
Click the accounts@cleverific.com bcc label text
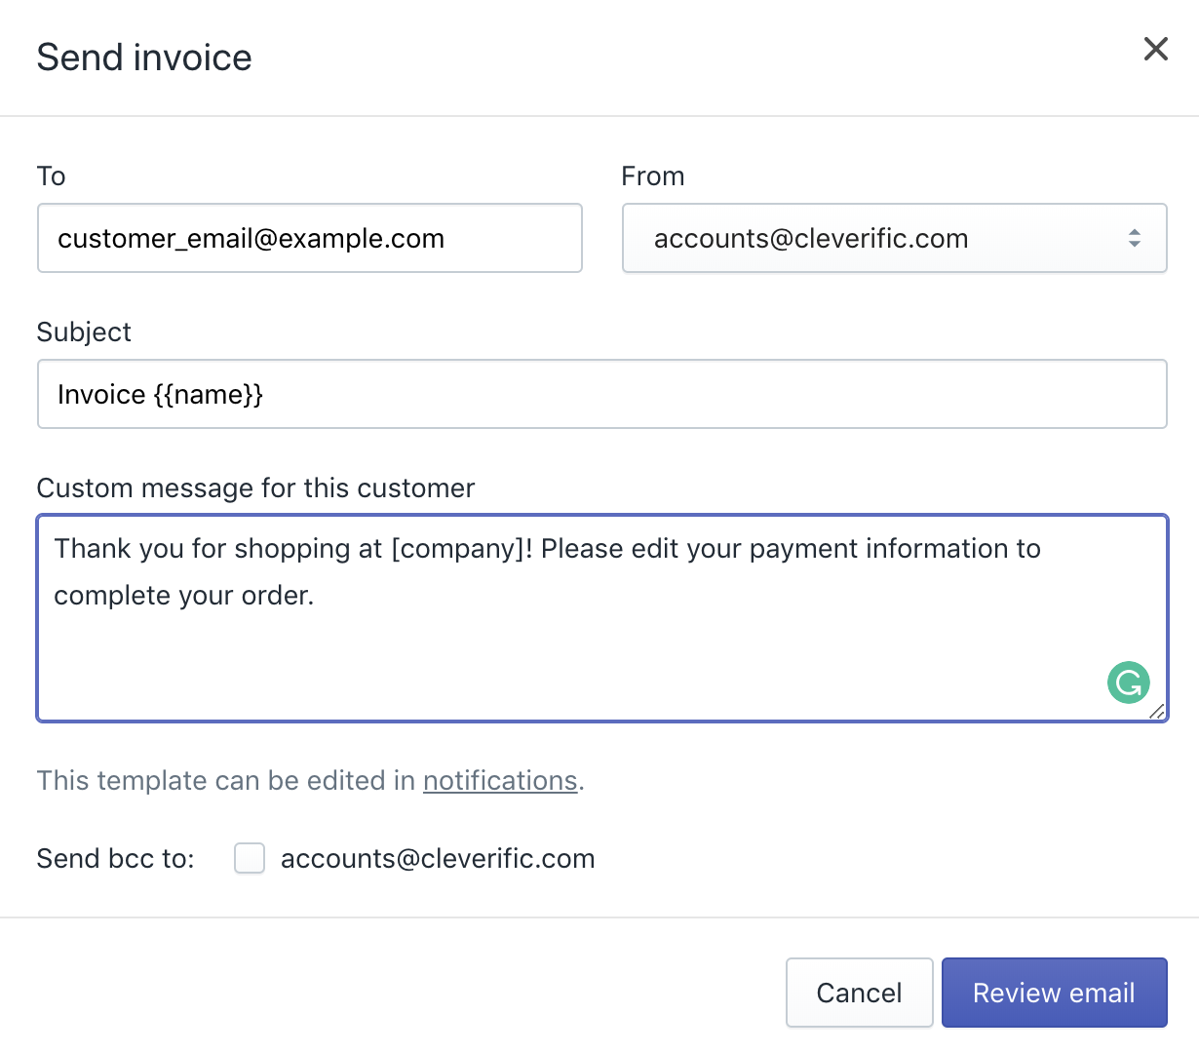(x=438, y=858)
